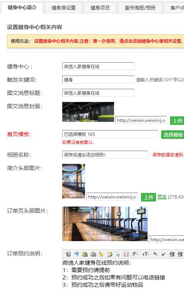Click the 图文消息封面 gym thumbnail
Image resolution: width=184 pixels, height=289 pixels.
[x=88, y=112]
